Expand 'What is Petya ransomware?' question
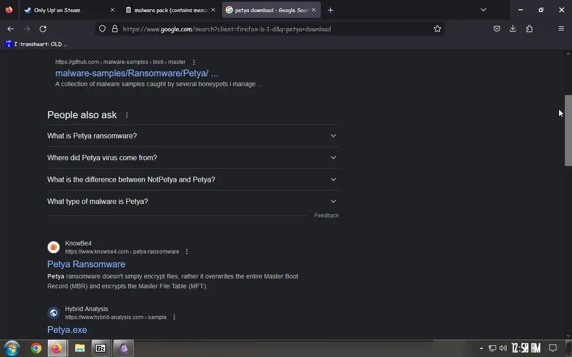This screenshot has height=357, width=572. (193, 136)
